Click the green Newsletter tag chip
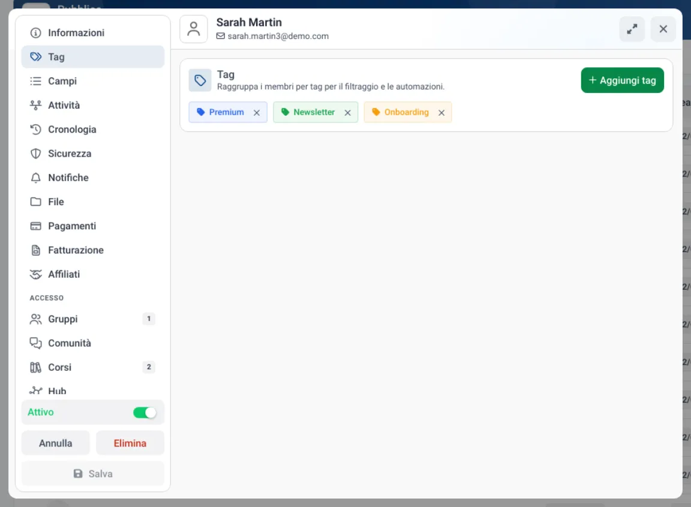Image resolution: width=691 pixels, height=507 pixels. tap(316, 112)
